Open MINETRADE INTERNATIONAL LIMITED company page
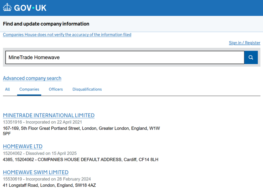This screenshot has width=263, height=190. click(x=49, y=115)
